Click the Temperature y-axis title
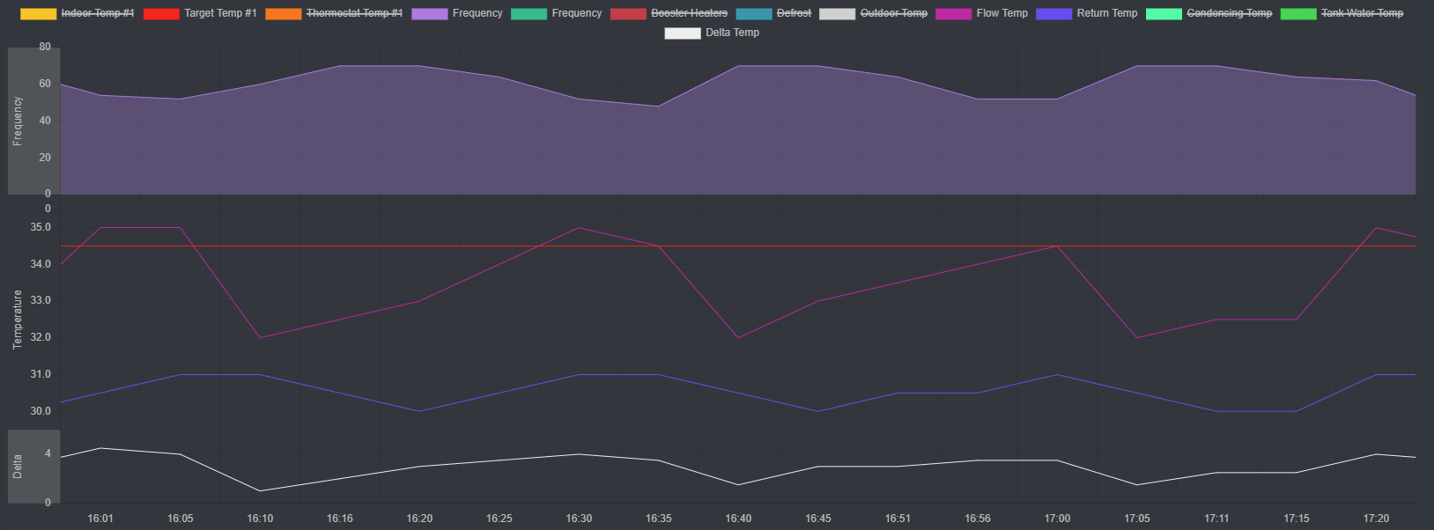 click(18, 319)
